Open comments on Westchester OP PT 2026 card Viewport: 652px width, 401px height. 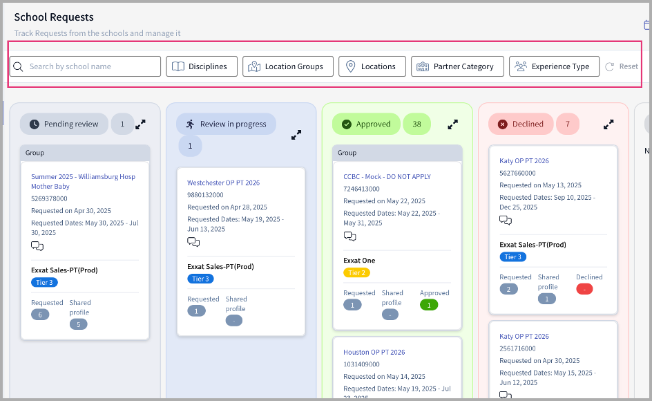click(193, 242)
